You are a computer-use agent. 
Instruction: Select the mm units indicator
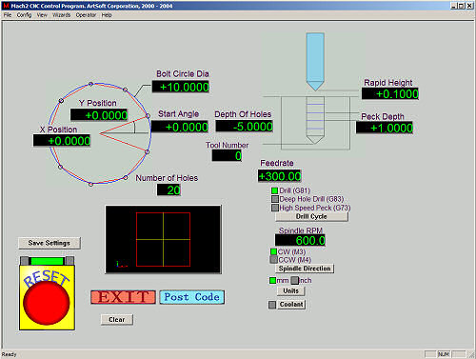pyautogui.click(x=272, y=281)
